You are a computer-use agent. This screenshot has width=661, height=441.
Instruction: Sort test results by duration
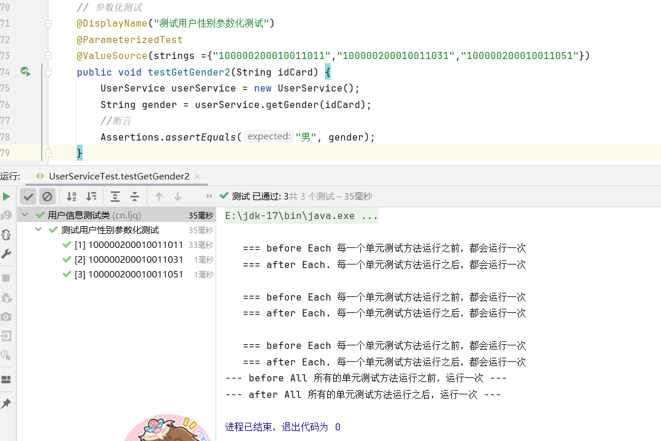click(x=92, y=197)
